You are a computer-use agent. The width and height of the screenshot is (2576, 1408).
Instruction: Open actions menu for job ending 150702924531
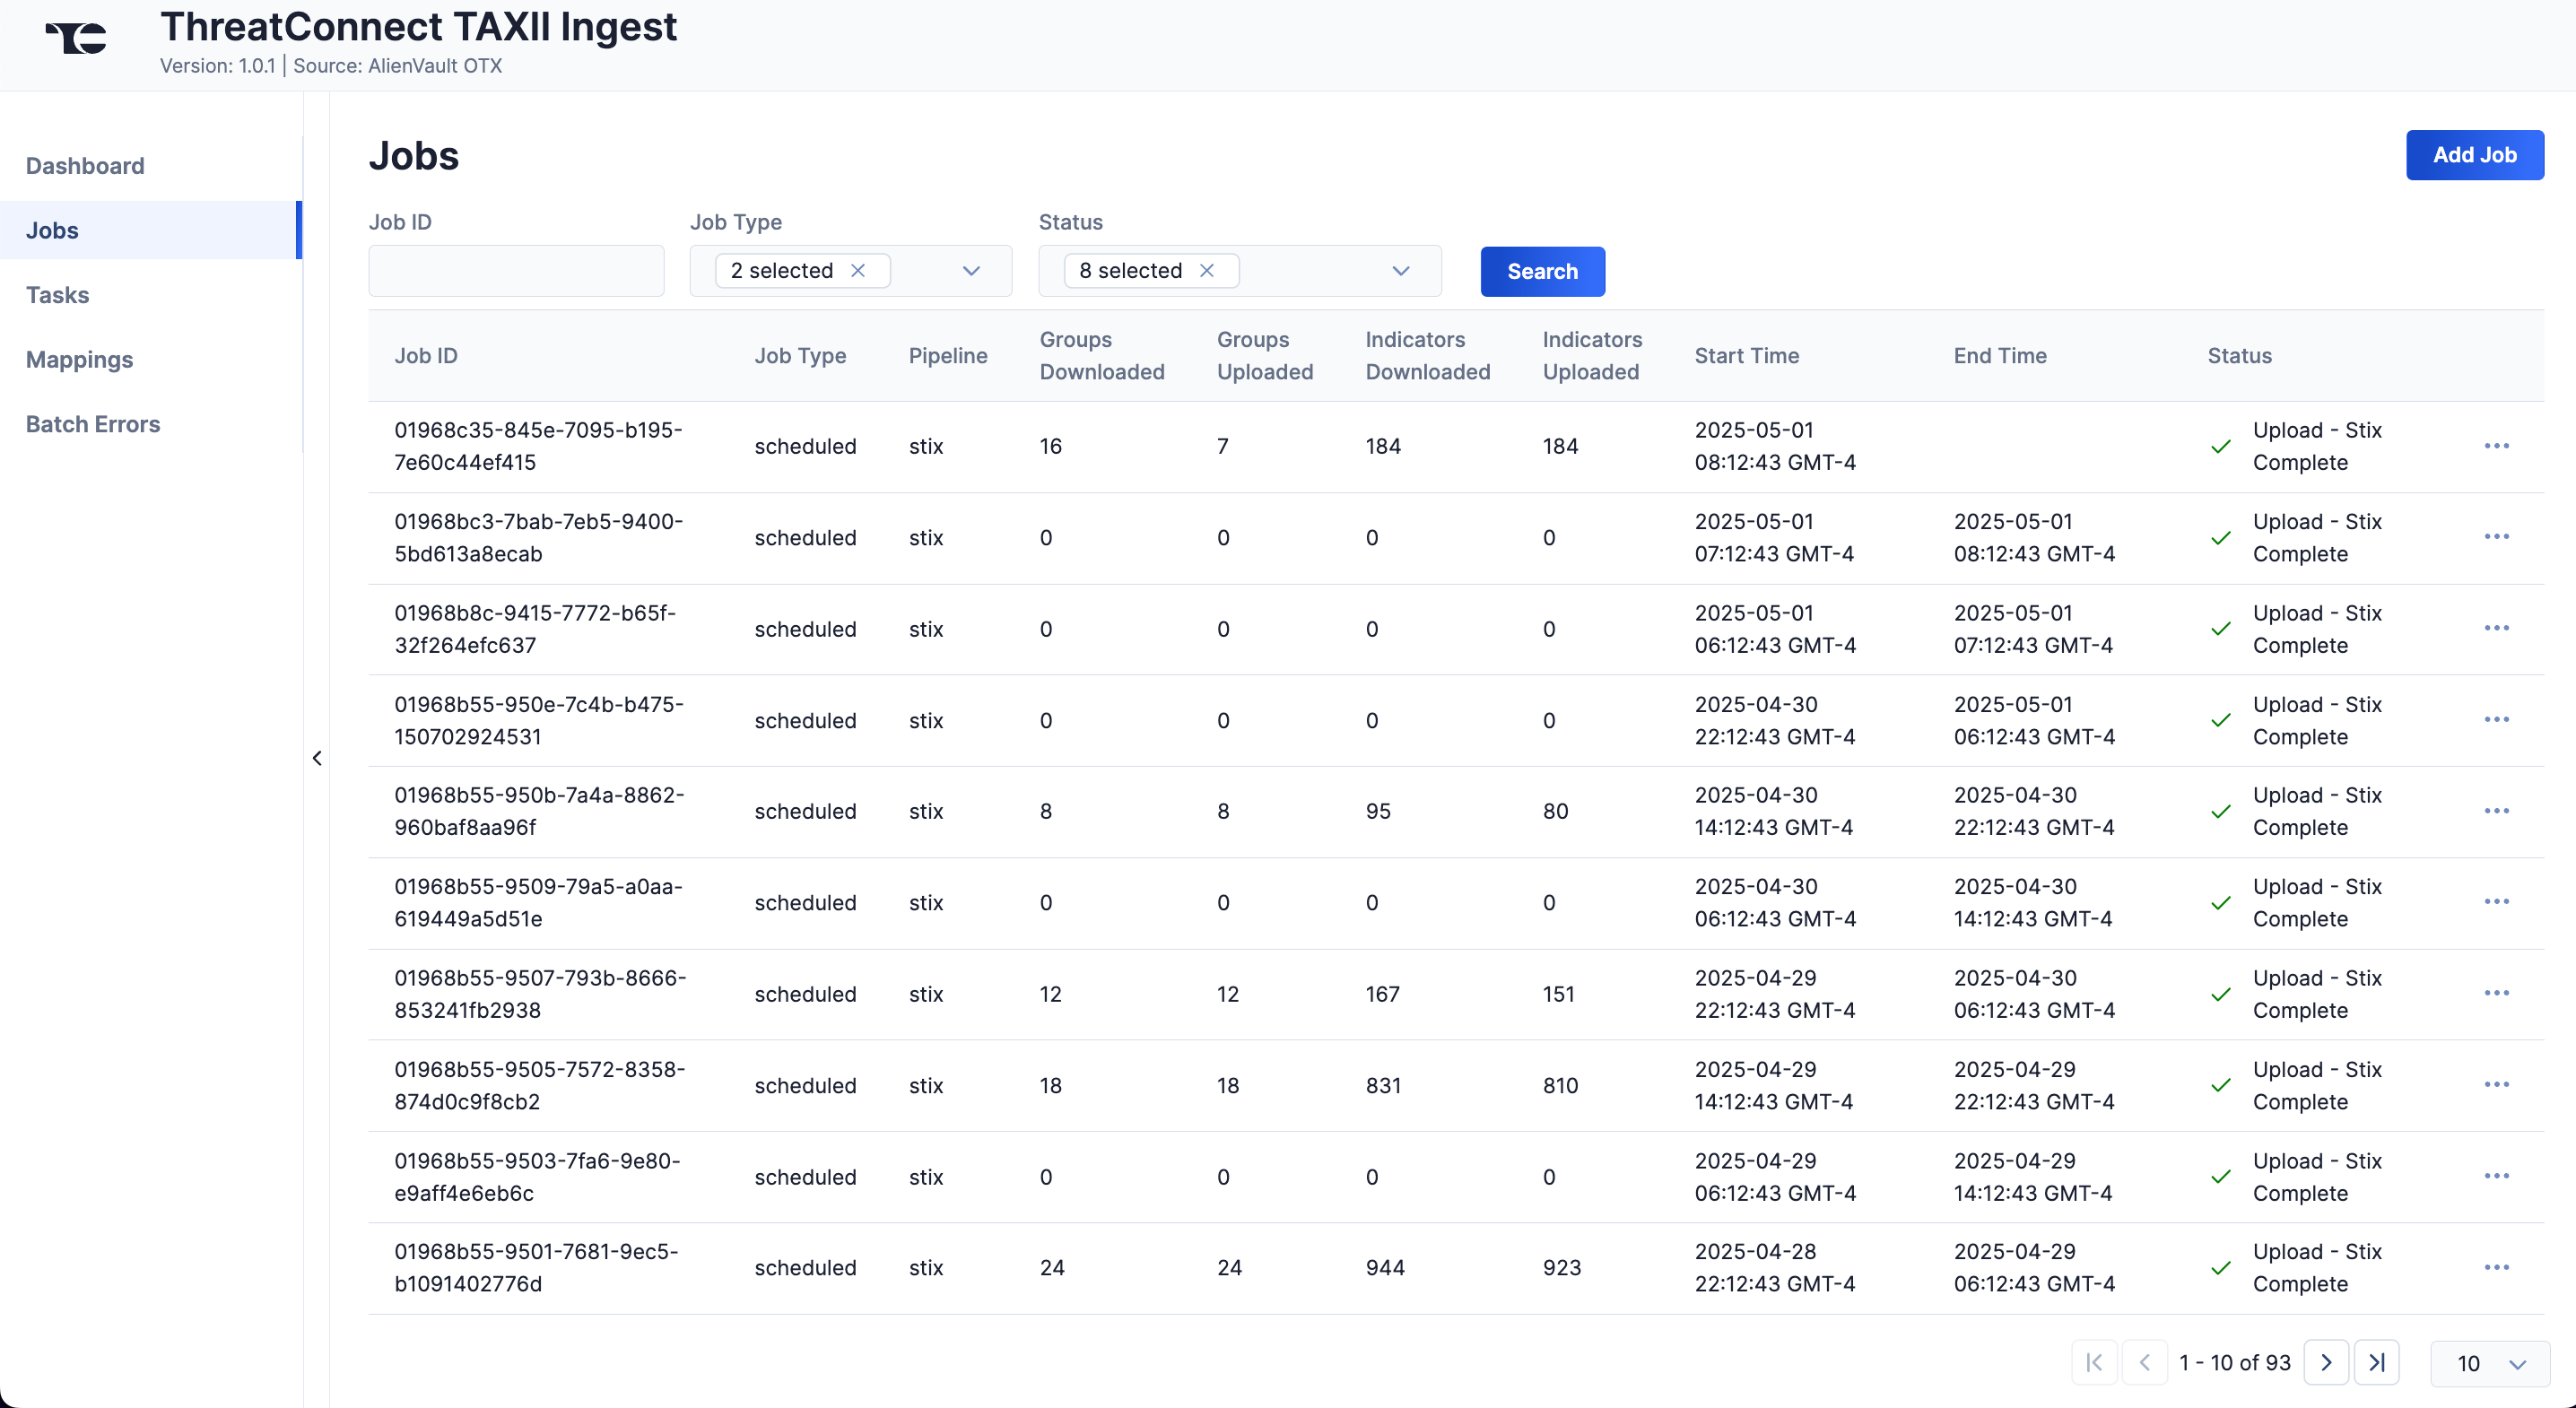[2496, 720]
